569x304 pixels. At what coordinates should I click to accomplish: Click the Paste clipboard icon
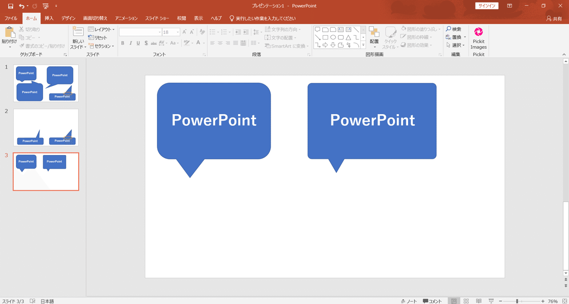point(9,32)
